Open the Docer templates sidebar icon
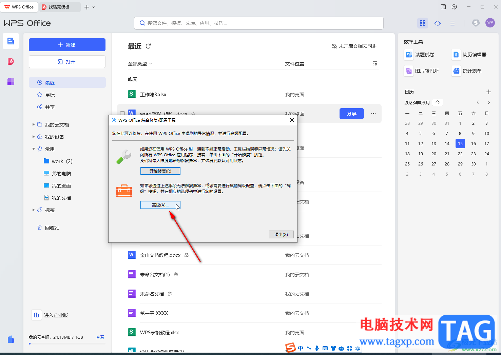 (11, 61)
